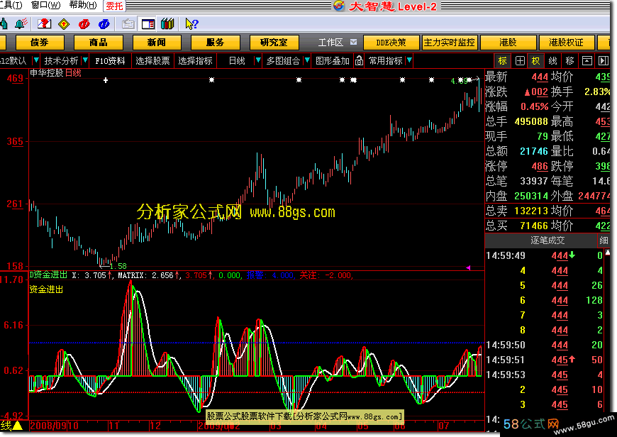Image resolution: width=617 pixels, height=437 pixels.
Task: Click the 债券 yellow tab button
Action: [x=39, y=42]
